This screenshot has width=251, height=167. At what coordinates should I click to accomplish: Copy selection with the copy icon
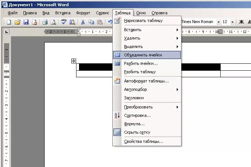pos(91,22)
